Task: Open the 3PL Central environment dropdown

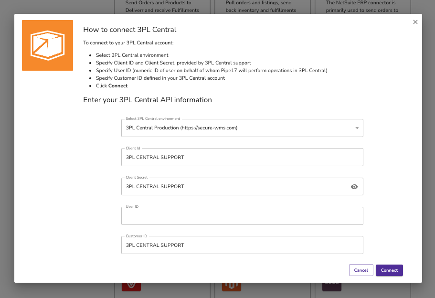Action: click(x=242, y=128)
